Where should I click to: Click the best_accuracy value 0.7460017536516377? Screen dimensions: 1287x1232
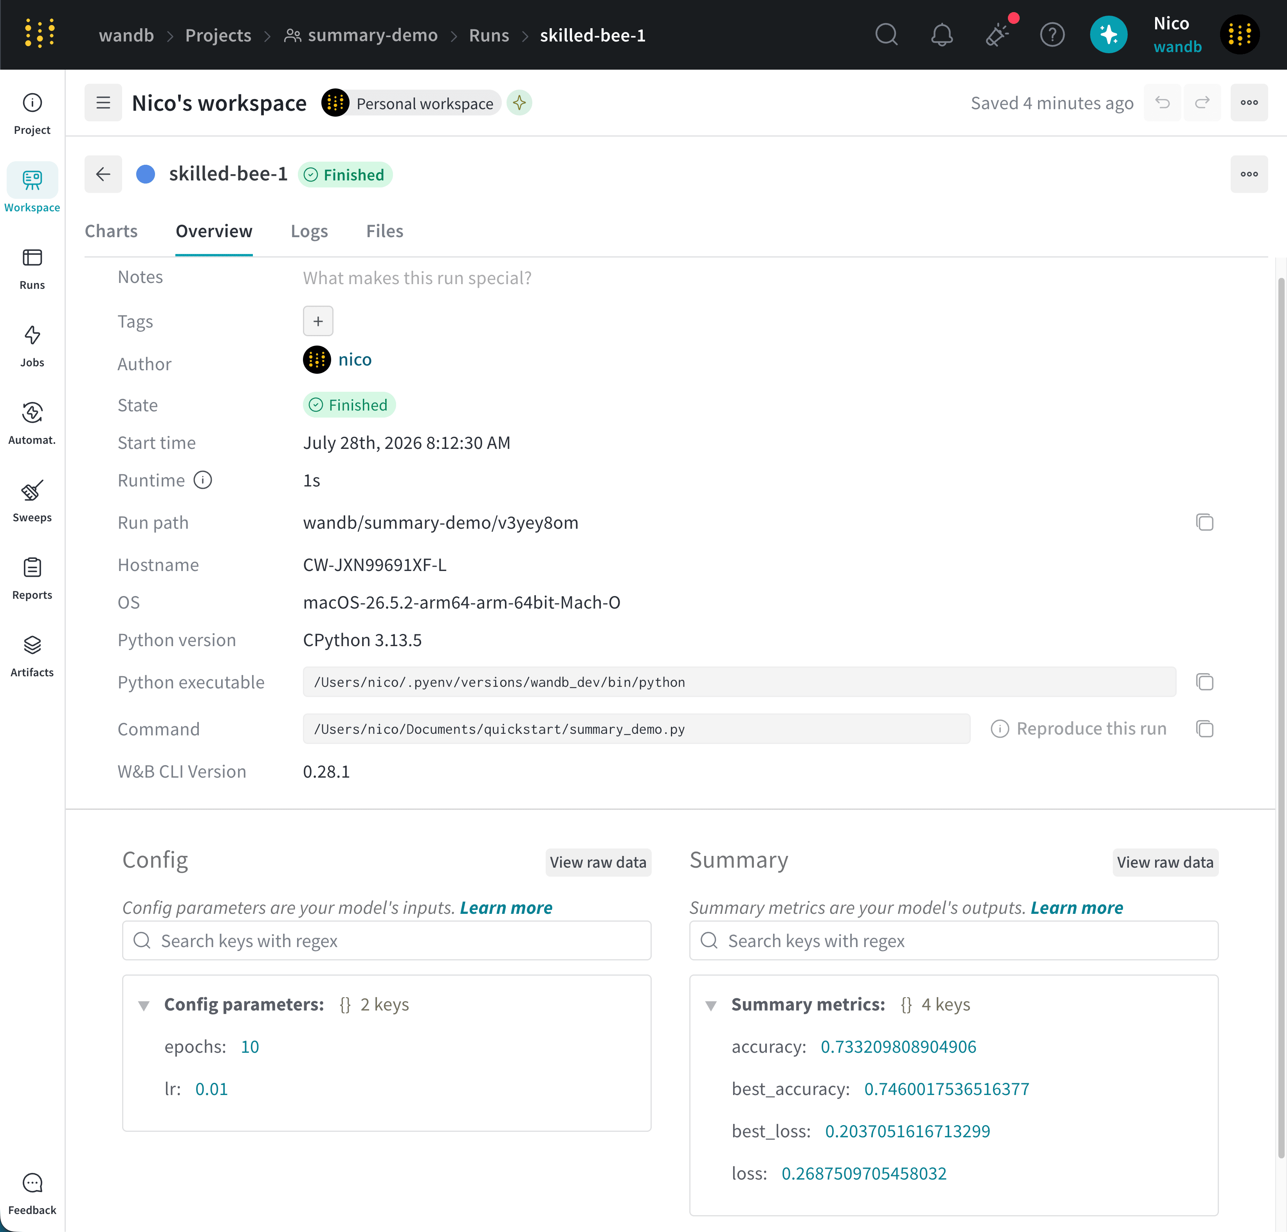tap(947, 1090)
